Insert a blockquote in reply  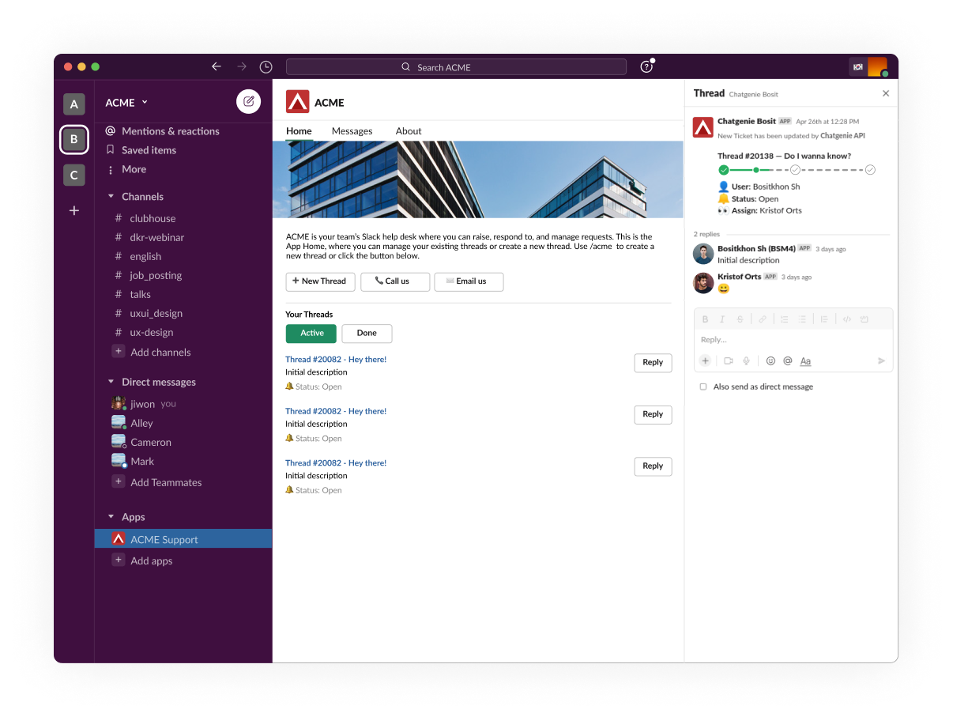[824, 319]
